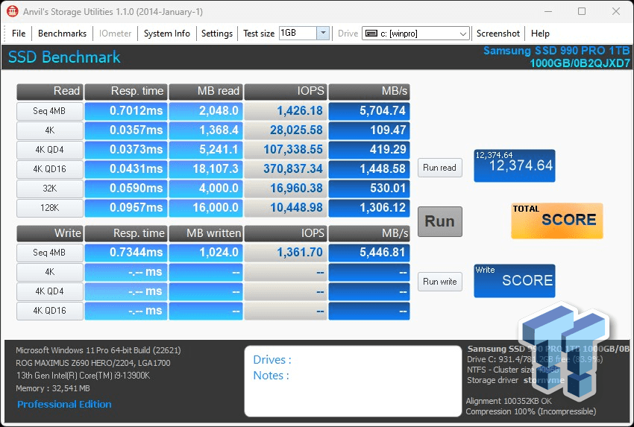Click the Read column header

click(x=50, y=92)
